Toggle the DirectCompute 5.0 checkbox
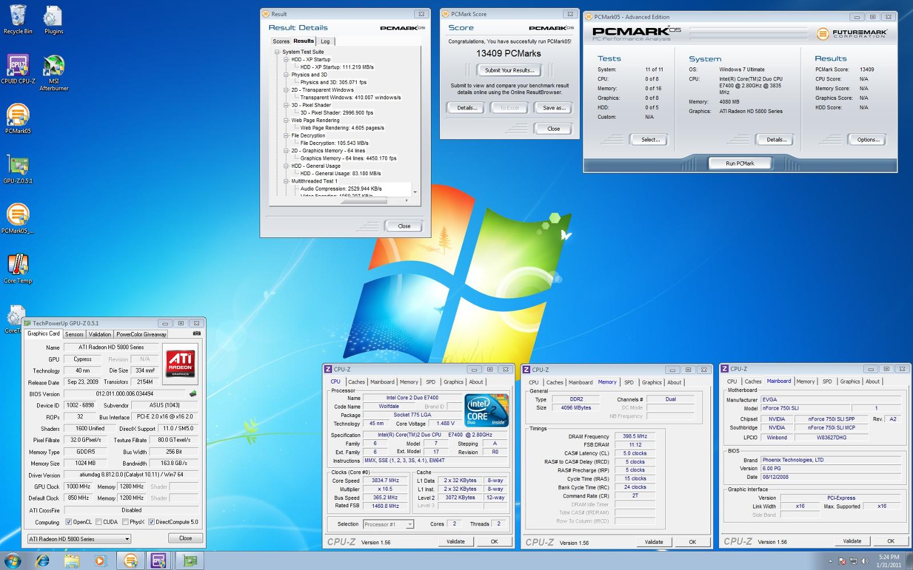The height and width of the screenshot is (570, 913). point(151,522)
